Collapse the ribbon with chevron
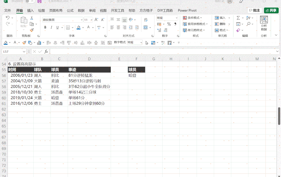Viewport: 281px width, 177px height. tap(276, 35)
